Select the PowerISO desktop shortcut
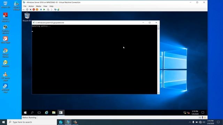Screen dimensions: 223x125 (x=6, y=64)
